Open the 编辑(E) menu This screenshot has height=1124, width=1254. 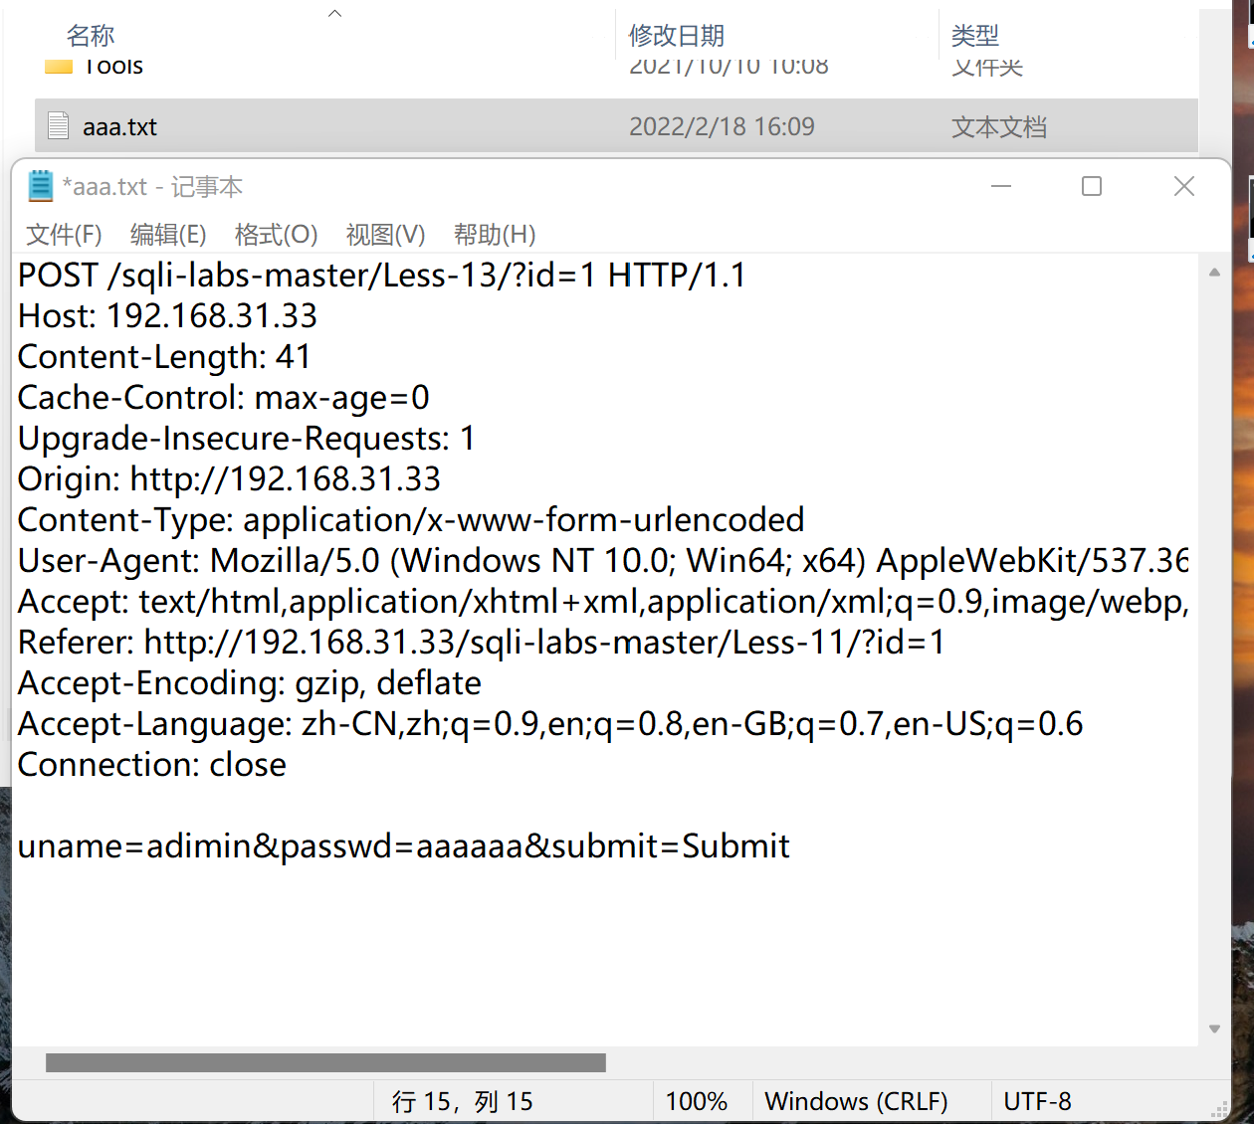coord(167,235)
